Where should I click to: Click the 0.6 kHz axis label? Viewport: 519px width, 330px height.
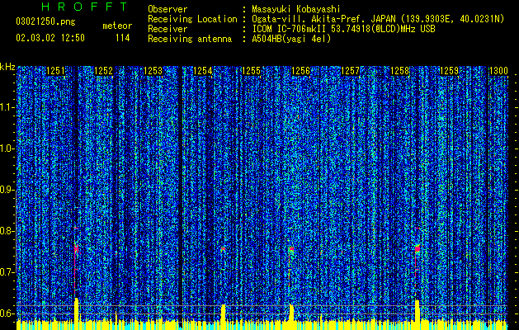pyautogui.click(x=7, y=313)
